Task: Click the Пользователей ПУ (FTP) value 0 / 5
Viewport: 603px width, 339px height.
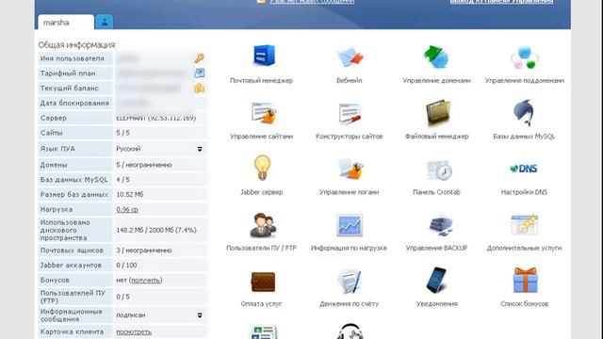Action: pos(122,297)
